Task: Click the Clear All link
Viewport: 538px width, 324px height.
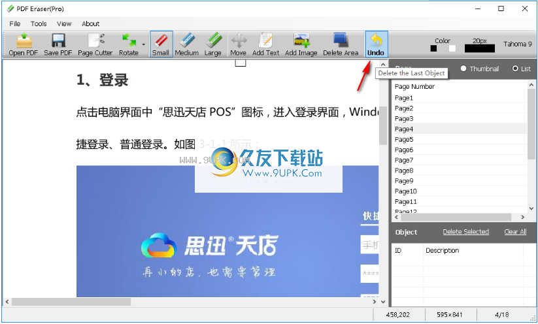Action: tap(515, 232)
